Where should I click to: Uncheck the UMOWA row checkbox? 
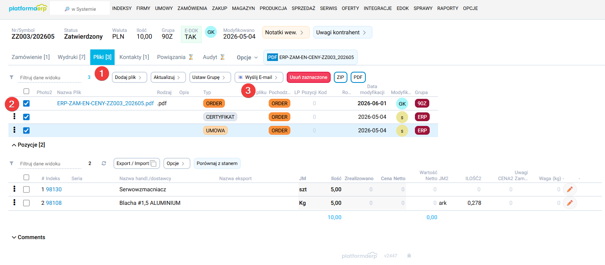26,130
